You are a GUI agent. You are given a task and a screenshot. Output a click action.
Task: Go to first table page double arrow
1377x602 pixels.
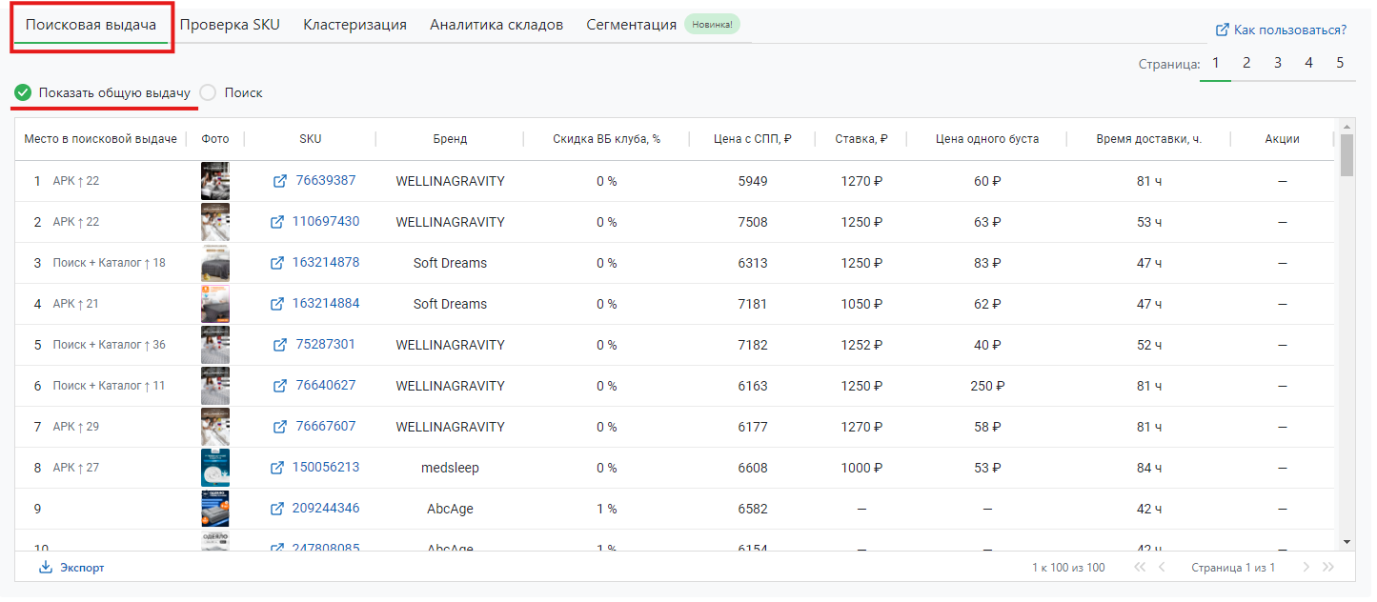(x=1139, y=568)
